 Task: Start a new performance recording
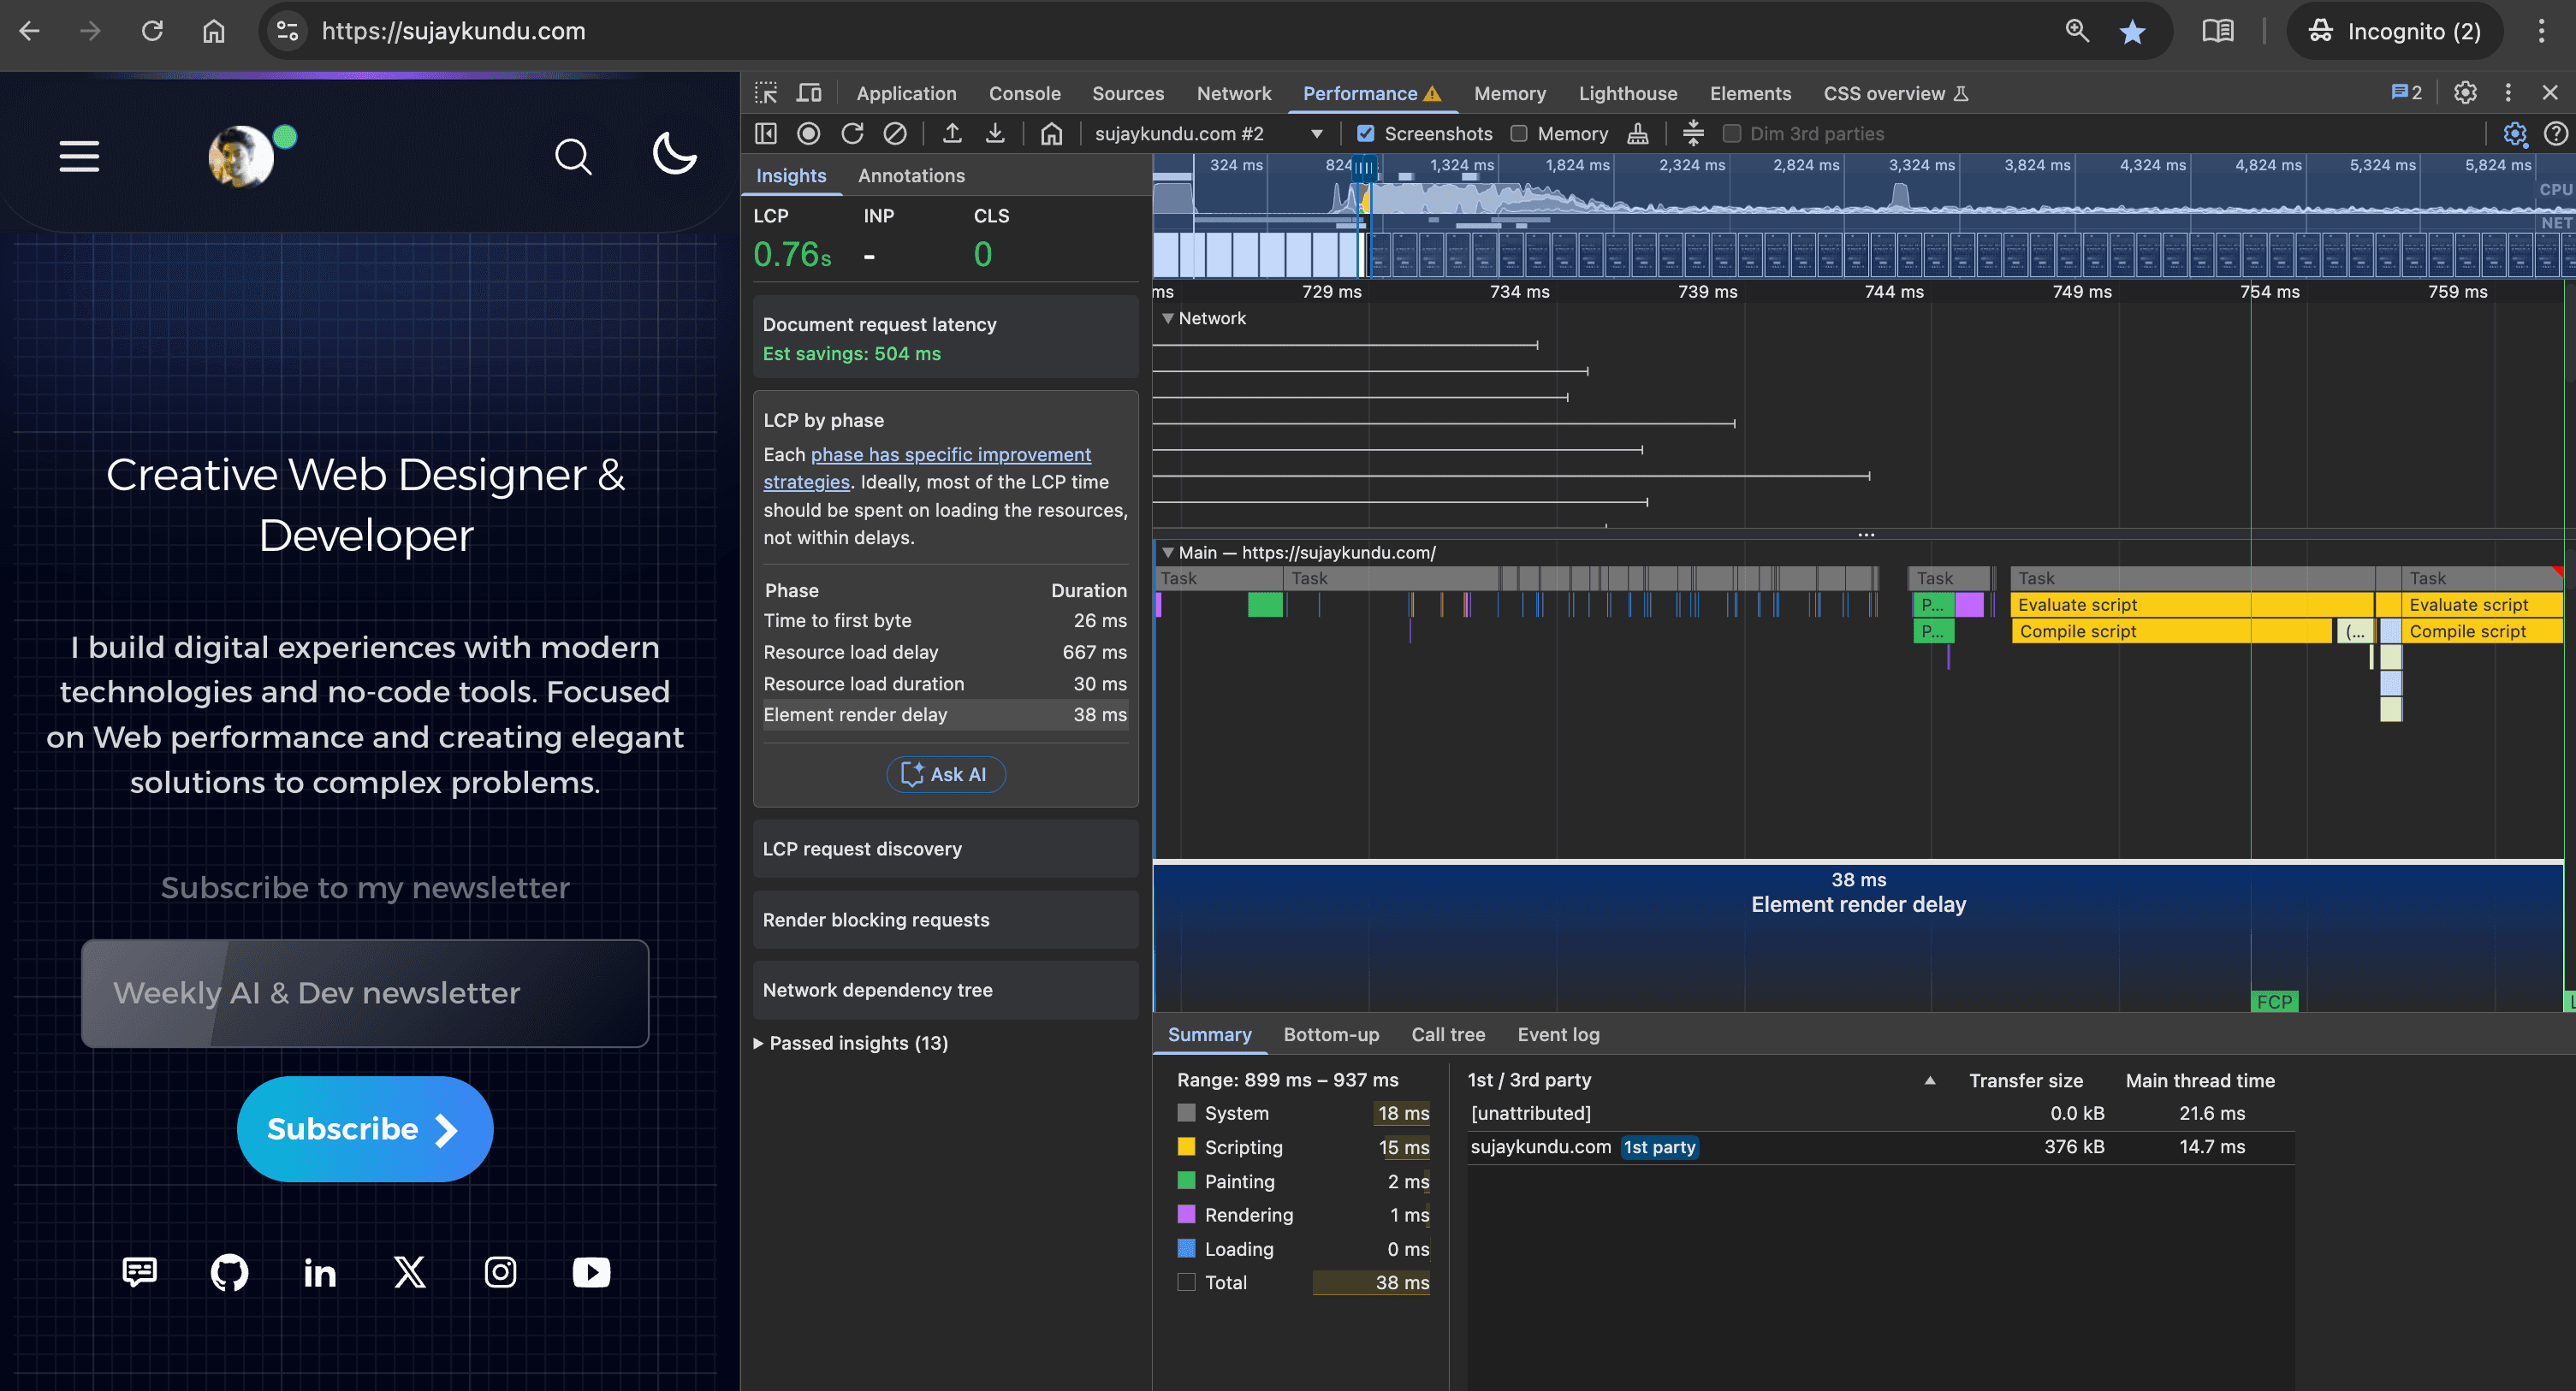tap(808, 133)
